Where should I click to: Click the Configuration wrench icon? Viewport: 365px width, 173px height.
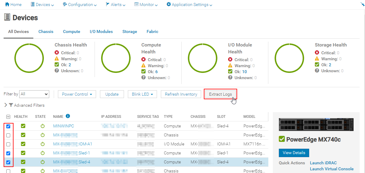tap(64, 4)
